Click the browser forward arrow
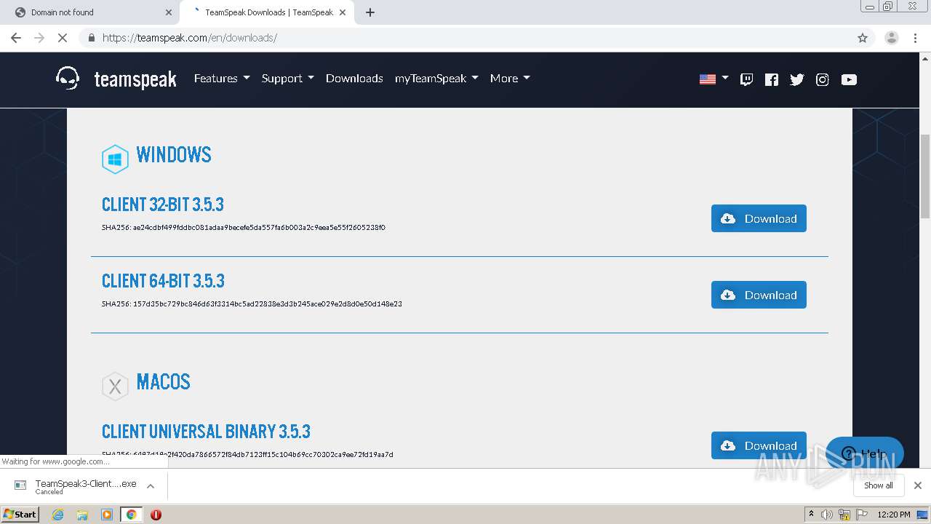This screenshot has height=524, width=931. [39, 38]
